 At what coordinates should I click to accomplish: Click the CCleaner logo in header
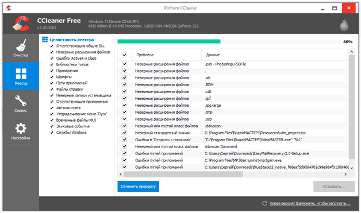tap(21, 23)
